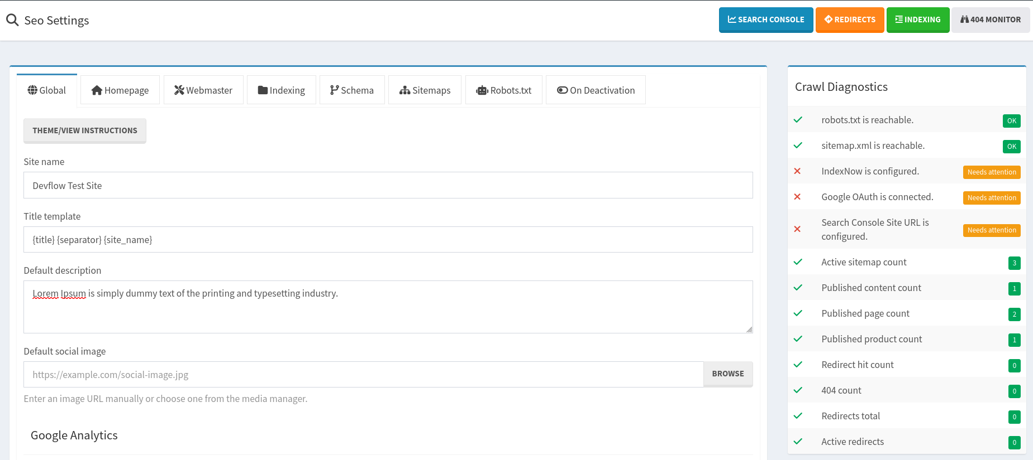1033x460 pixels.
Task: Click the Published content count badge showing 1
Action: (x=1015, y=289)
